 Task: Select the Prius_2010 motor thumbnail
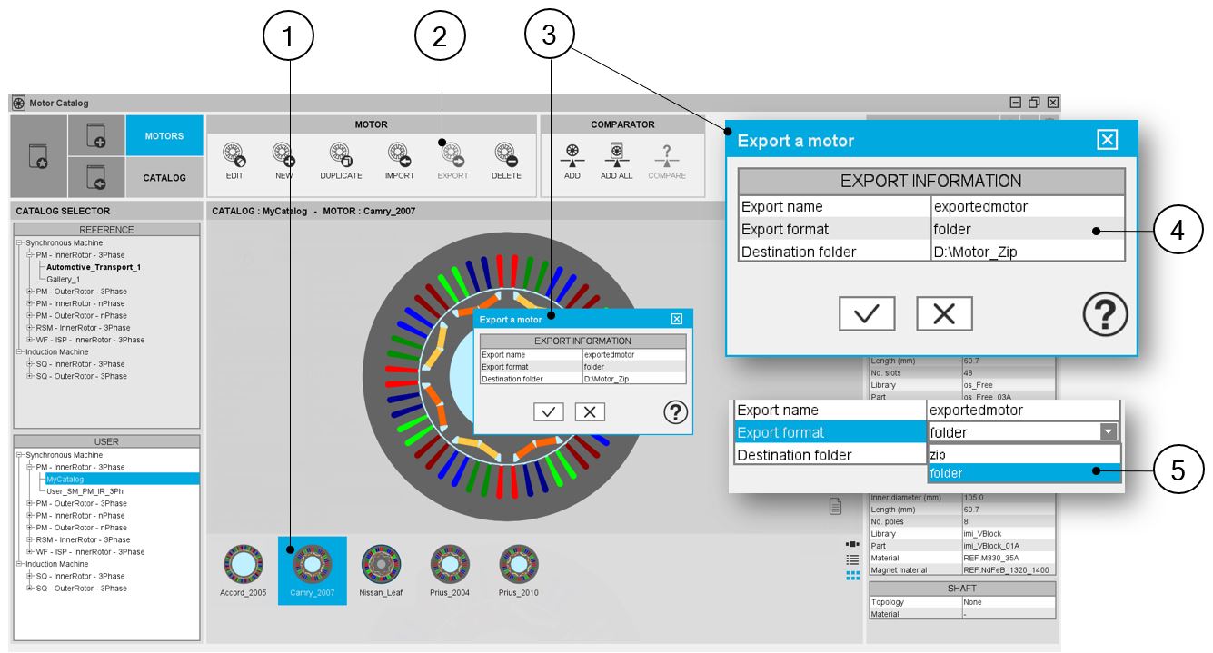[519, 570]
